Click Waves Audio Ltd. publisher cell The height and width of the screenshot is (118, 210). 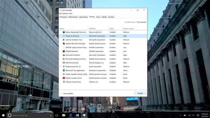point(95,32)
